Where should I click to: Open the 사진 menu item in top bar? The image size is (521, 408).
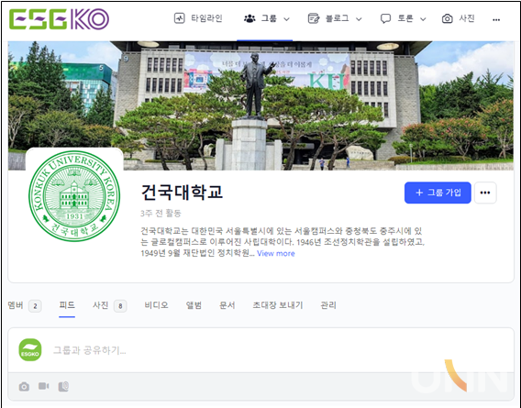(x=459, y=18)
